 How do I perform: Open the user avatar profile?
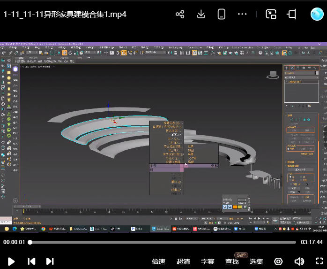(317, 14)
